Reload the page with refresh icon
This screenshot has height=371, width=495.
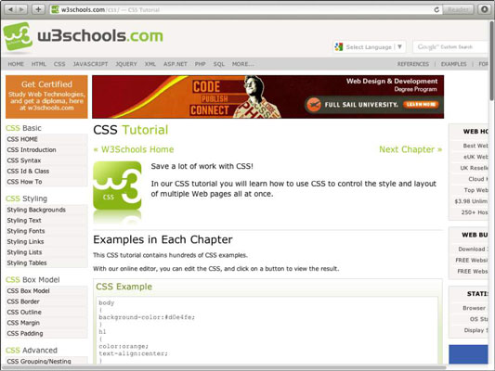(x=436, y=10)
